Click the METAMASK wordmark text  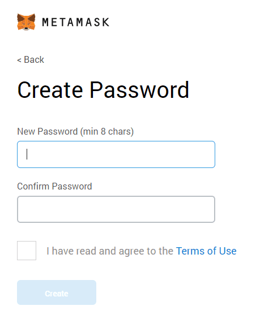click(x=76, y=22)
